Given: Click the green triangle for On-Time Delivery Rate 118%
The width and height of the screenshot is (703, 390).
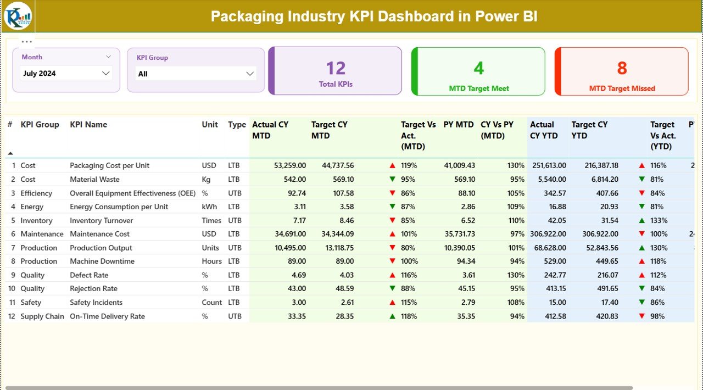Looking at the screenshot, I should point(392,316).
